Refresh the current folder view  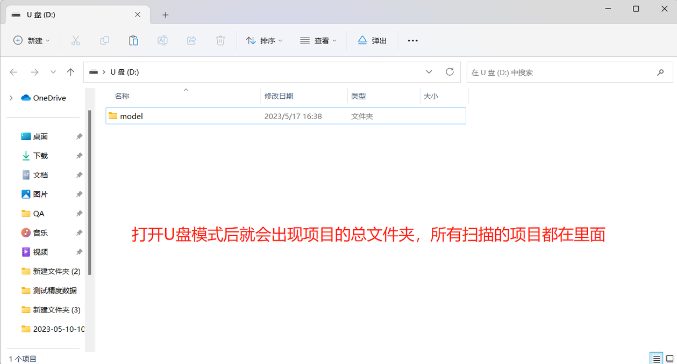(450, 72)
